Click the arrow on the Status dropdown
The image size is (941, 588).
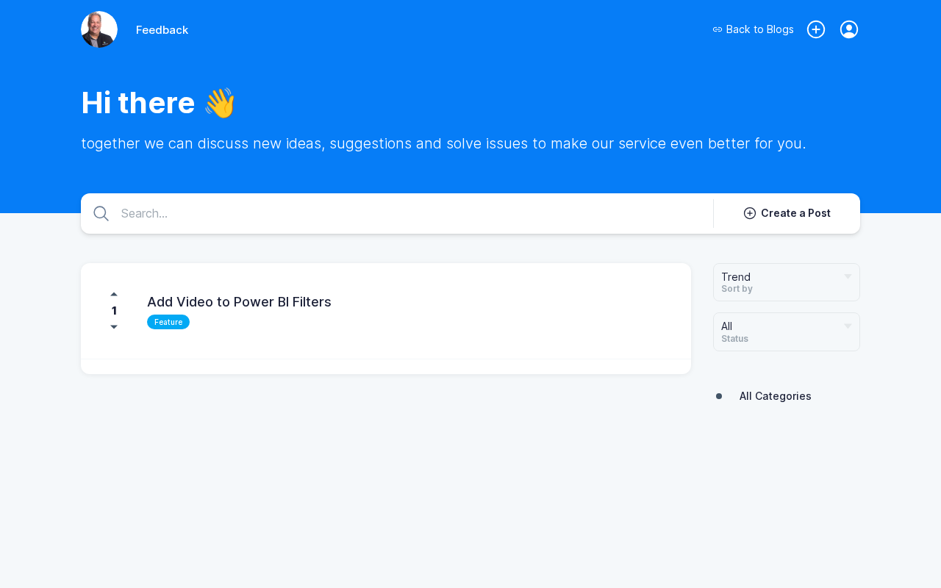[848, 326]
